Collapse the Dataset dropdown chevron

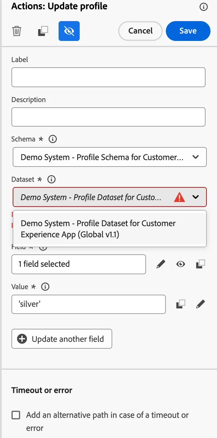coord(196,197)
